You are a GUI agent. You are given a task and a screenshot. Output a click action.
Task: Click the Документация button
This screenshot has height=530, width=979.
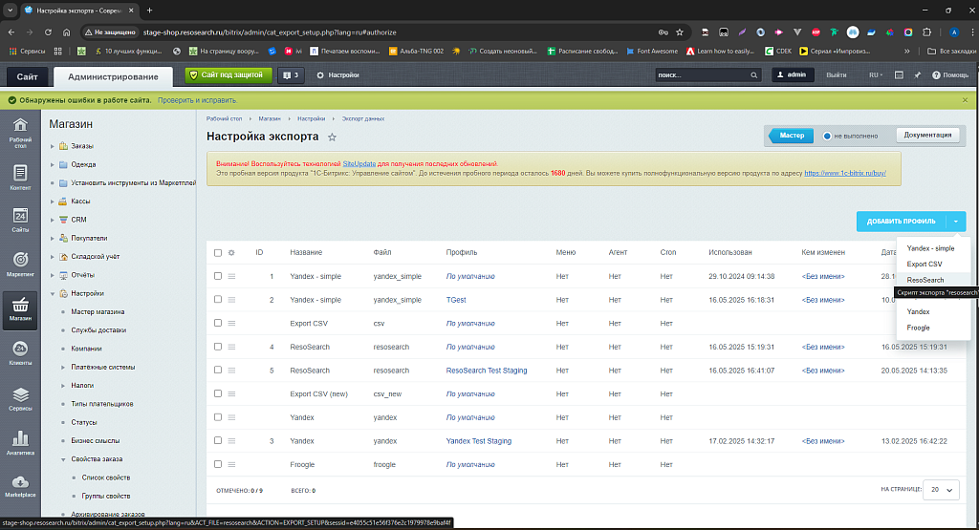(927, 136)
